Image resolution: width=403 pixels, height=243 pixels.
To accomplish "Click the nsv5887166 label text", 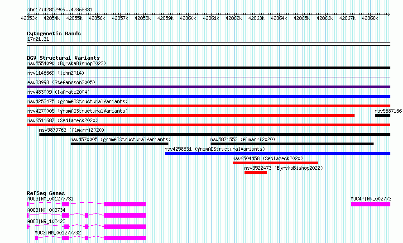I will click(388, 111).
